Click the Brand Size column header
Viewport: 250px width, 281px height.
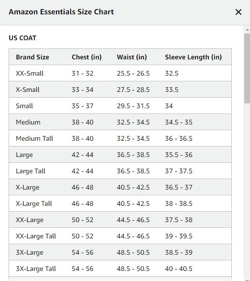click(x=33, y=57)
